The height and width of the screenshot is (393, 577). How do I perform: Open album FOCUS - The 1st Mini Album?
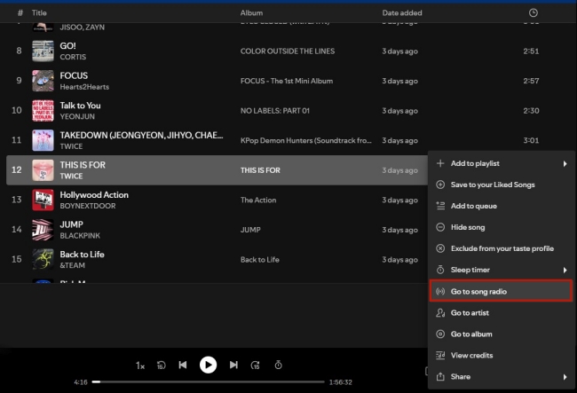pos(287,82)
